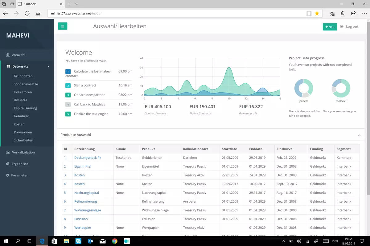Open Task View in taskbar
Screen dimensions: 370x246
30,241
